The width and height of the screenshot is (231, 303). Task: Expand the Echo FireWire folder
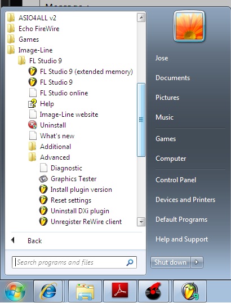(x=33, y=29)
